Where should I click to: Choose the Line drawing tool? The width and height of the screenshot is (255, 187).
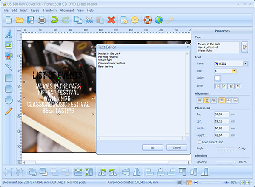pyautogui.click(x=9, y=67)
